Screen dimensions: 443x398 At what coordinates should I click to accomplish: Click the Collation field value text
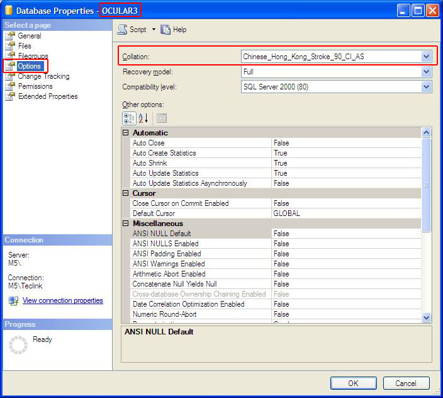pos(303,57)
